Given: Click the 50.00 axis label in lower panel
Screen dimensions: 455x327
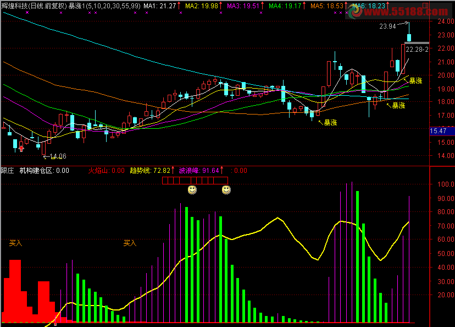Looking at the screenshot, I should pyautogui.click(x=446, y=253).
